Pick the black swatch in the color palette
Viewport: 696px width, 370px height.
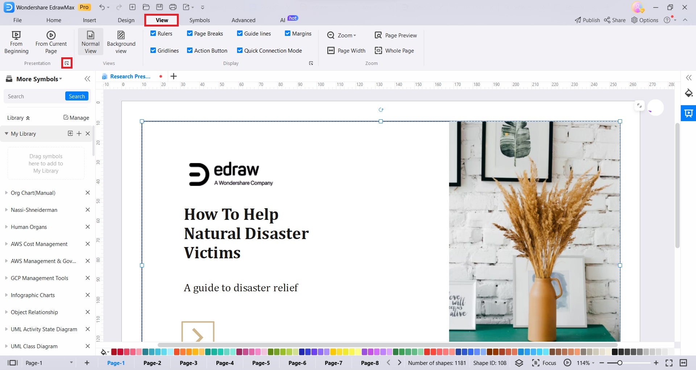pyautogui.click(x=615, y=352)
